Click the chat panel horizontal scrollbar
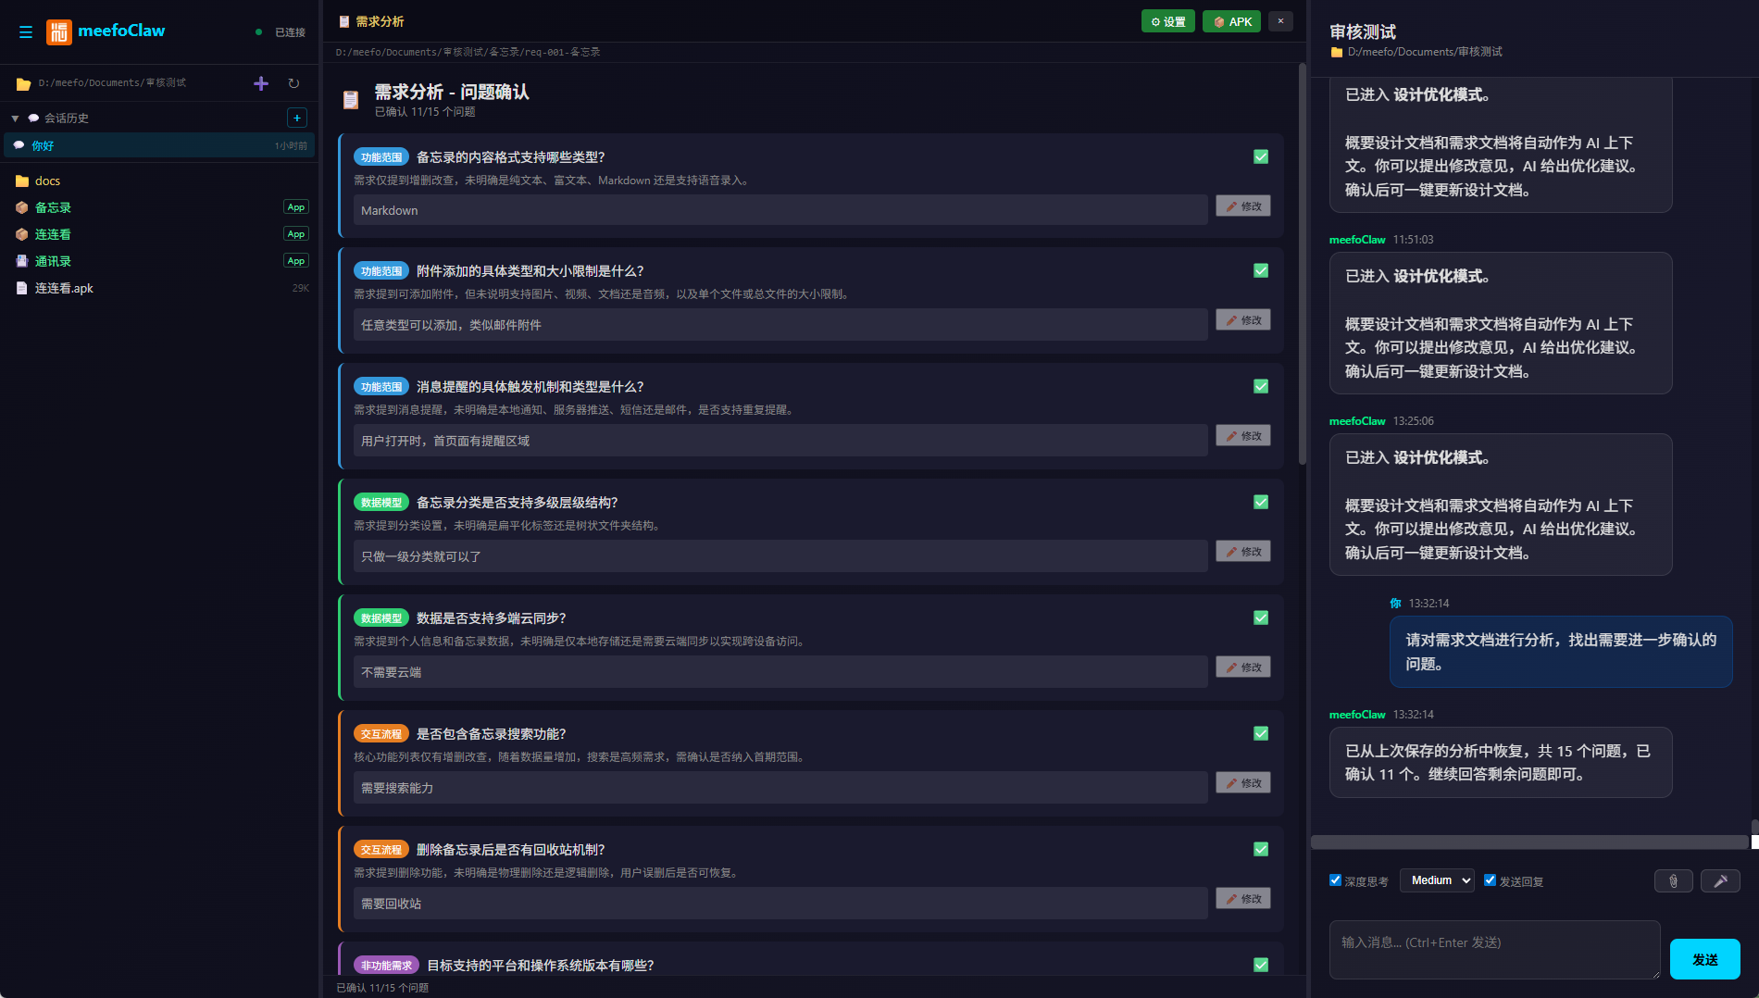This screenshot has height=998, width=1759. (x=1529, y=842)
